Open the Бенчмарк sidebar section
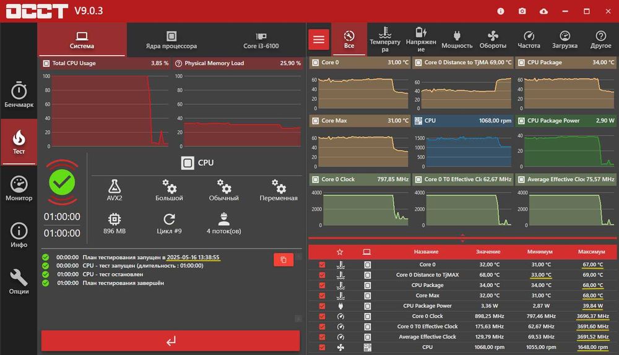This screenshot has width=619, height=355. [19, 95]
